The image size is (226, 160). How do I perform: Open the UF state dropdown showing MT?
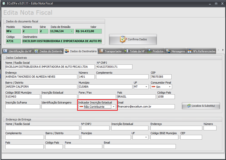click(x=146, y=87)
